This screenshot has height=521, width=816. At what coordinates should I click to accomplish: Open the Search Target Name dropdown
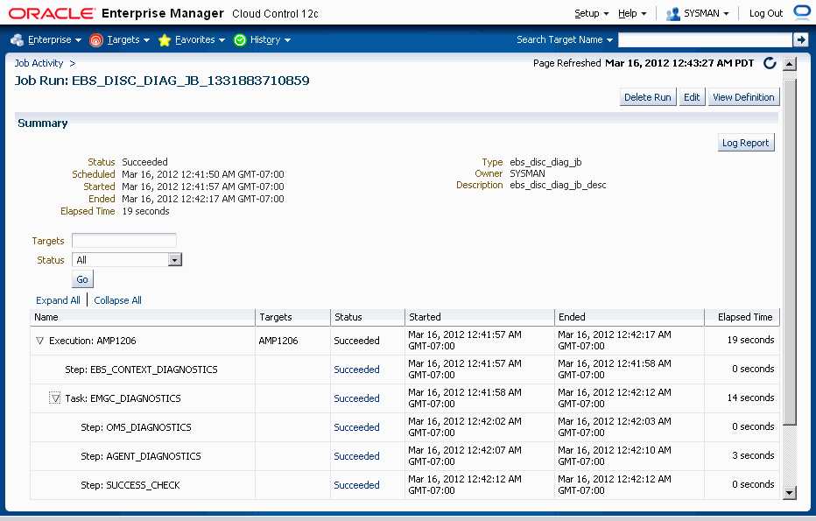click(565, 39)
